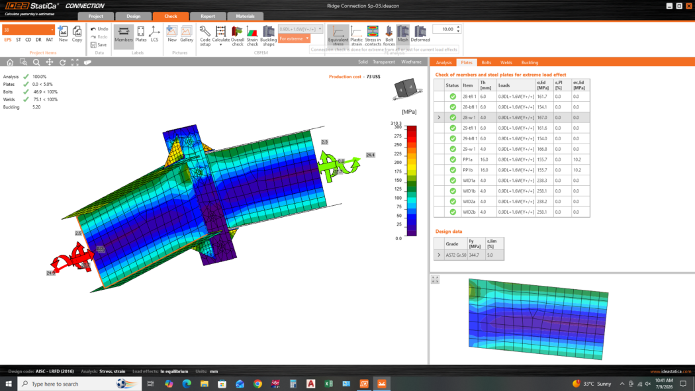Select CD analysis type

pyautogui.click(x=28, y=40)
